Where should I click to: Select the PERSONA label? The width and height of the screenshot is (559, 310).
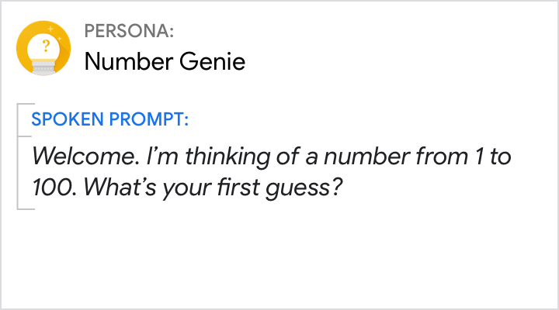click(x=129, y=32)
